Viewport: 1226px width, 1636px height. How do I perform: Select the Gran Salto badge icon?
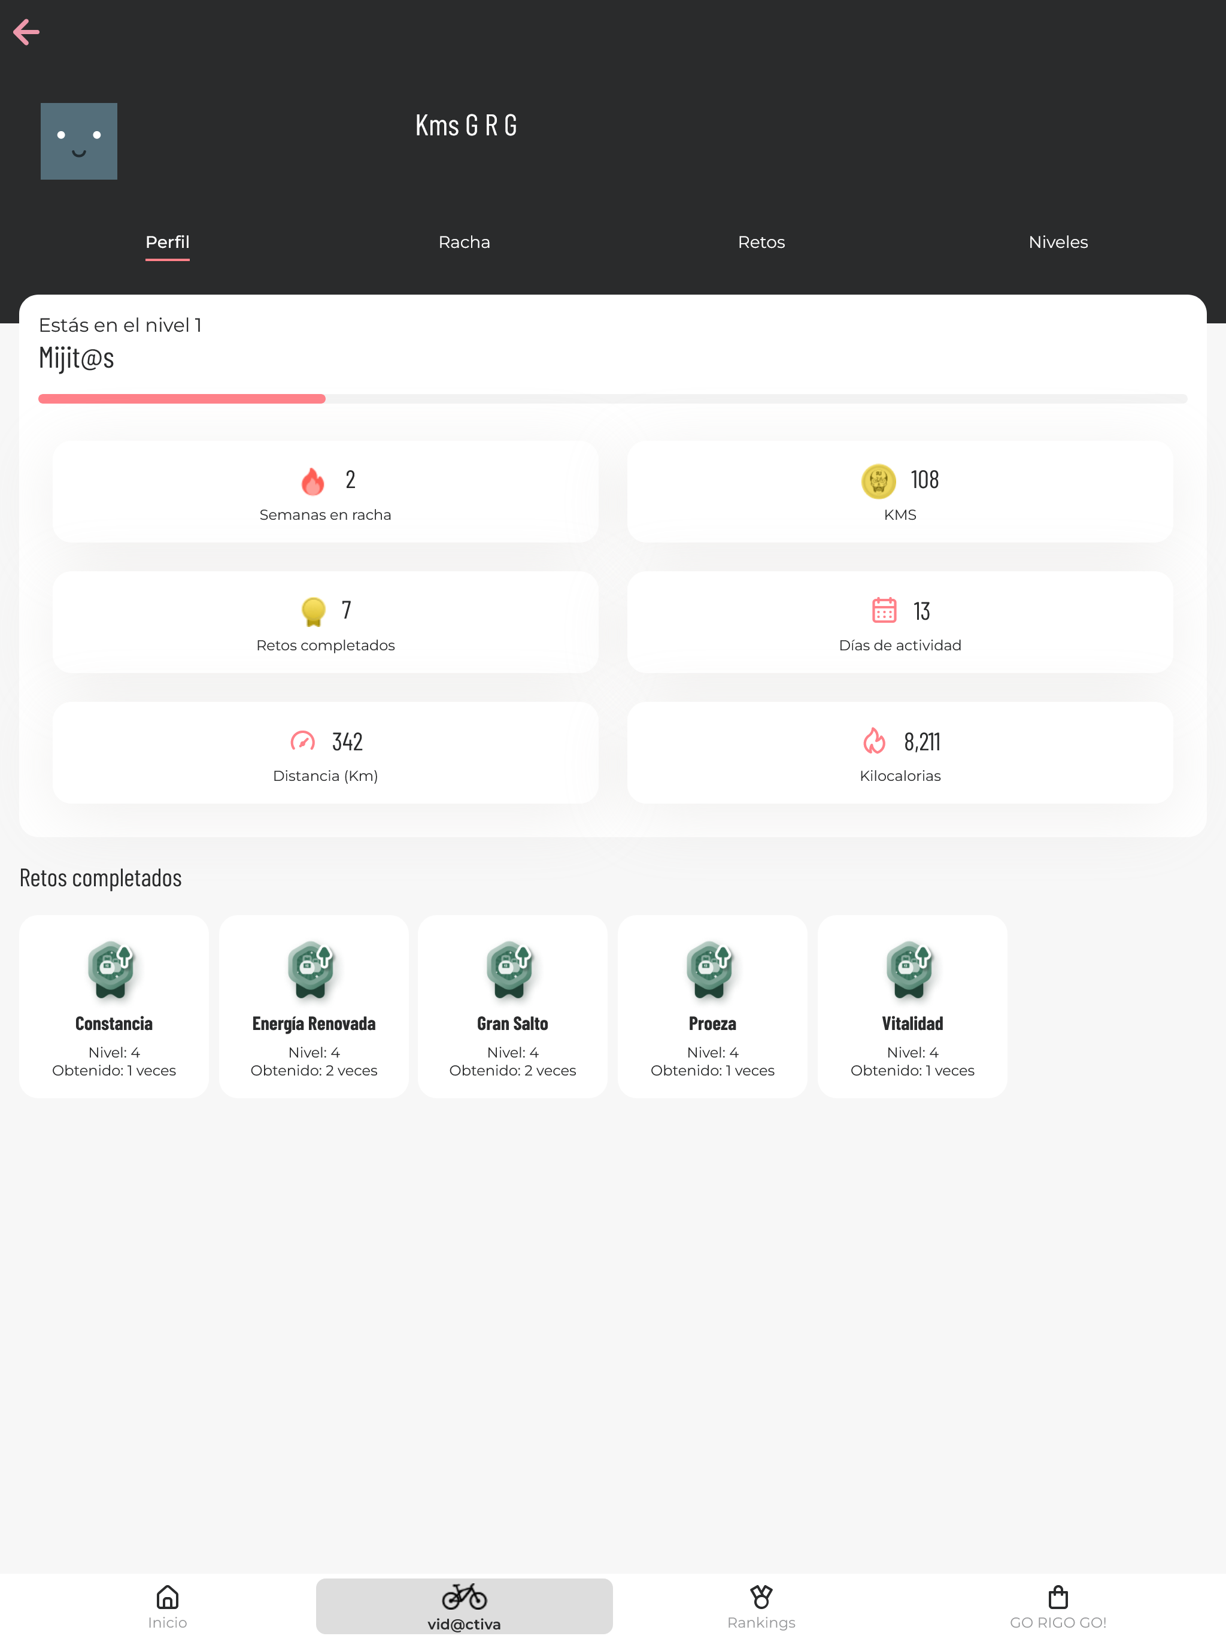(x=510, y=969)
